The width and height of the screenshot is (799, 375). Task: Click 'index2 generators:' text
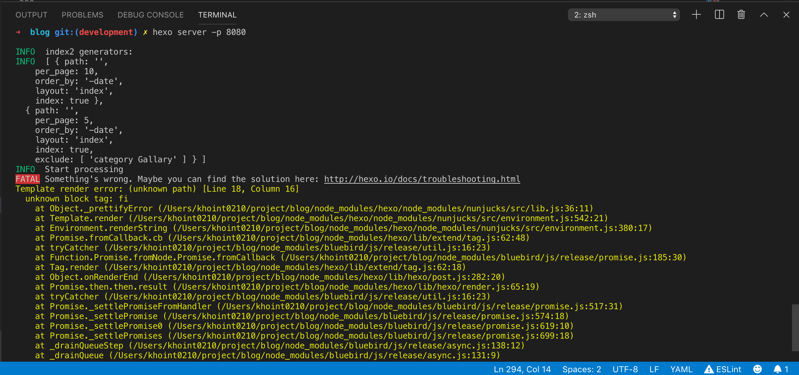(x=89, y=52)
